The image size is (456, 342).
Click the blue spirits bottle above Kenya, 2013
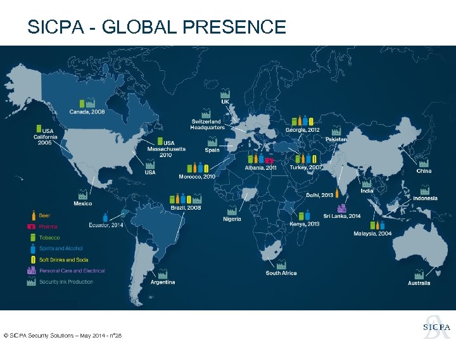(x=307, y=215)
